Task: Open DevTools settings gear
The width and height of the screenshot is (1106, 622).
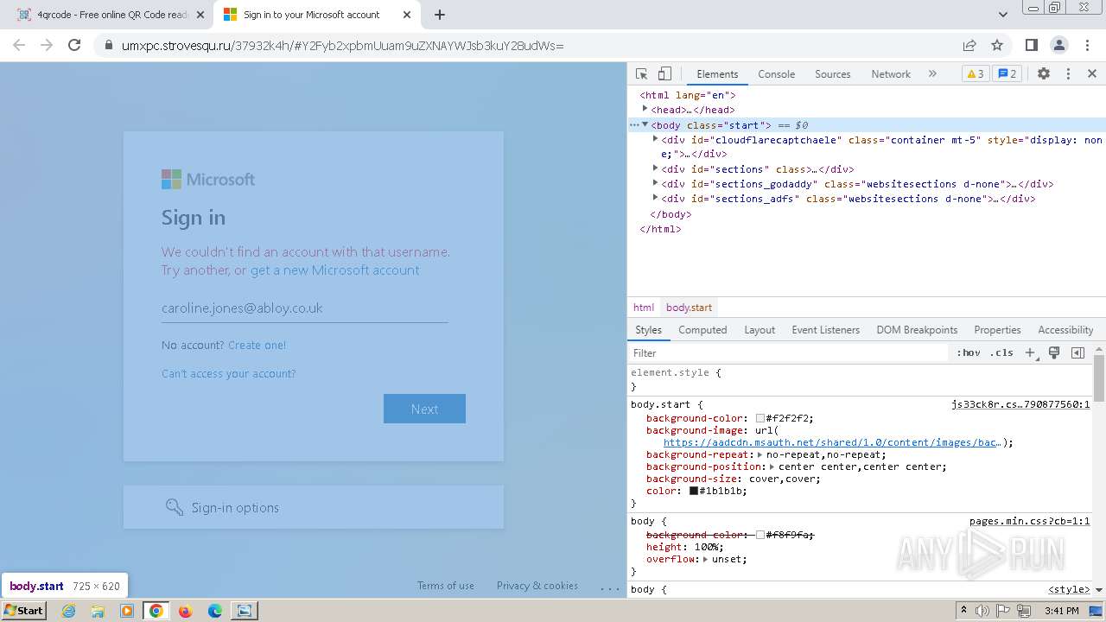Action: click(x=1044, y=74)
